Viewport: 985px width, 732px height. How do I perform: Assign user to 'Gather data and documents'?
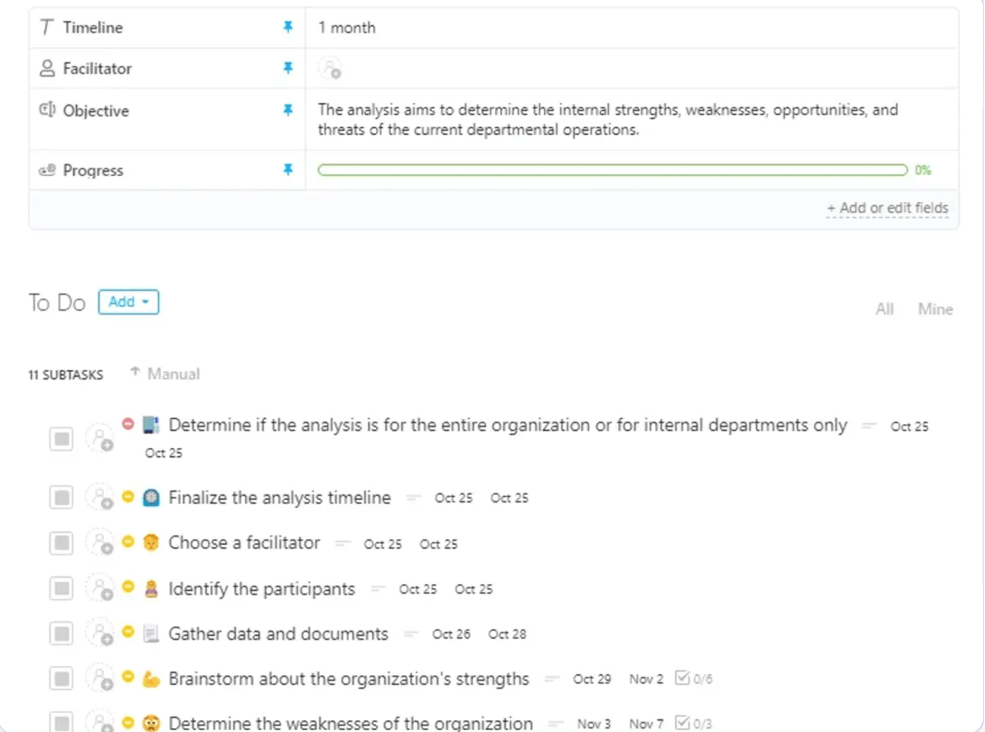tap(100, 633)
